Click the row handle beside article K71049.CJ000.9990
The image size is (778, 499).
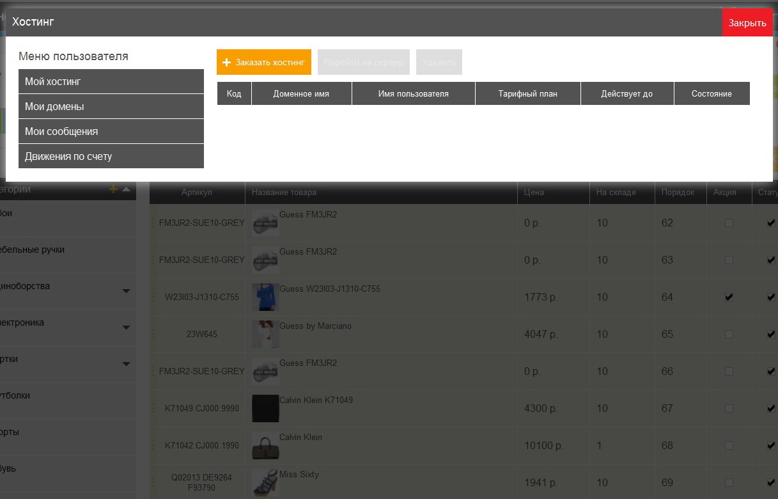click(x=153, y=409)
